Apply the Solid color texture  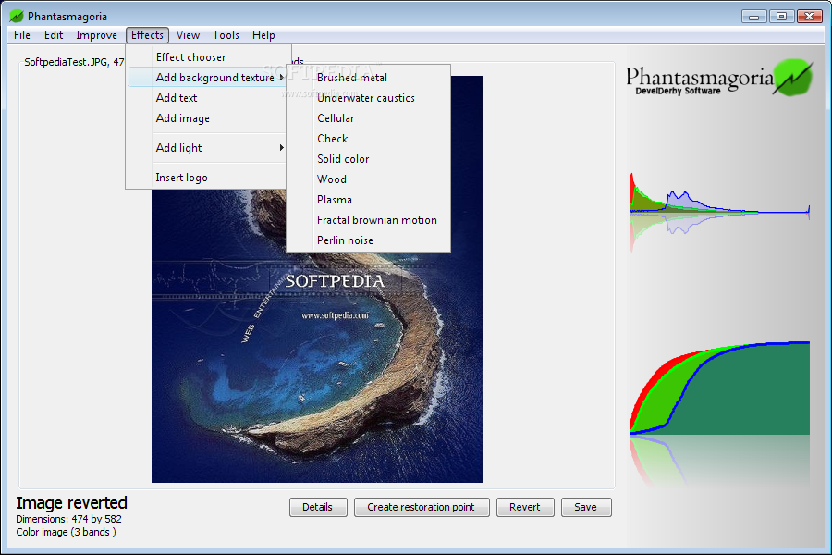pos(368,159)
